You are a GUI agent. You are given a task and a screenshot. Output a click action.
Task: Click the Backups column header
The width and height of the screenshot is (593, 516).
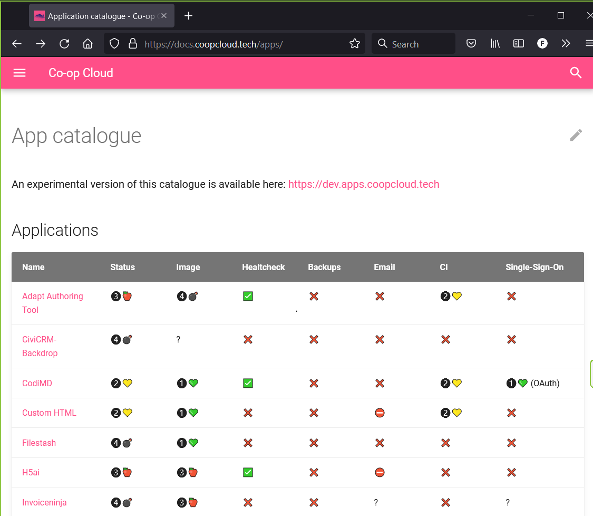[324, 267]
